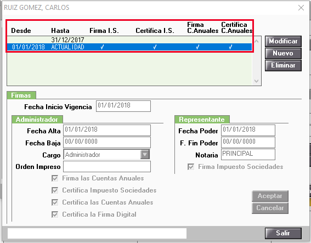The image size is (311, 243).
Task: Click the Firma C.Anuales checkmark in selected row
Action: (197, 47)
